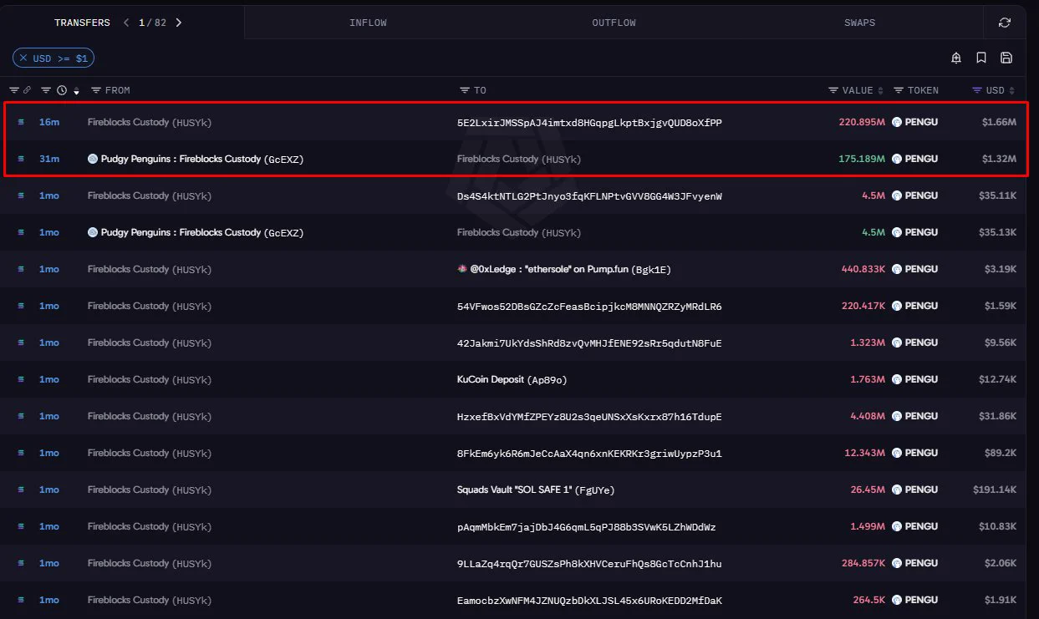Open sender Fireblocks Custody (HUSYk) in the 16m row

tap(150, 122)
